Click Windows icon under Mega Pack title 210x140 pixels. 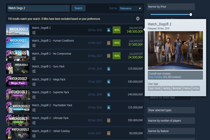(x=34, y=84)
